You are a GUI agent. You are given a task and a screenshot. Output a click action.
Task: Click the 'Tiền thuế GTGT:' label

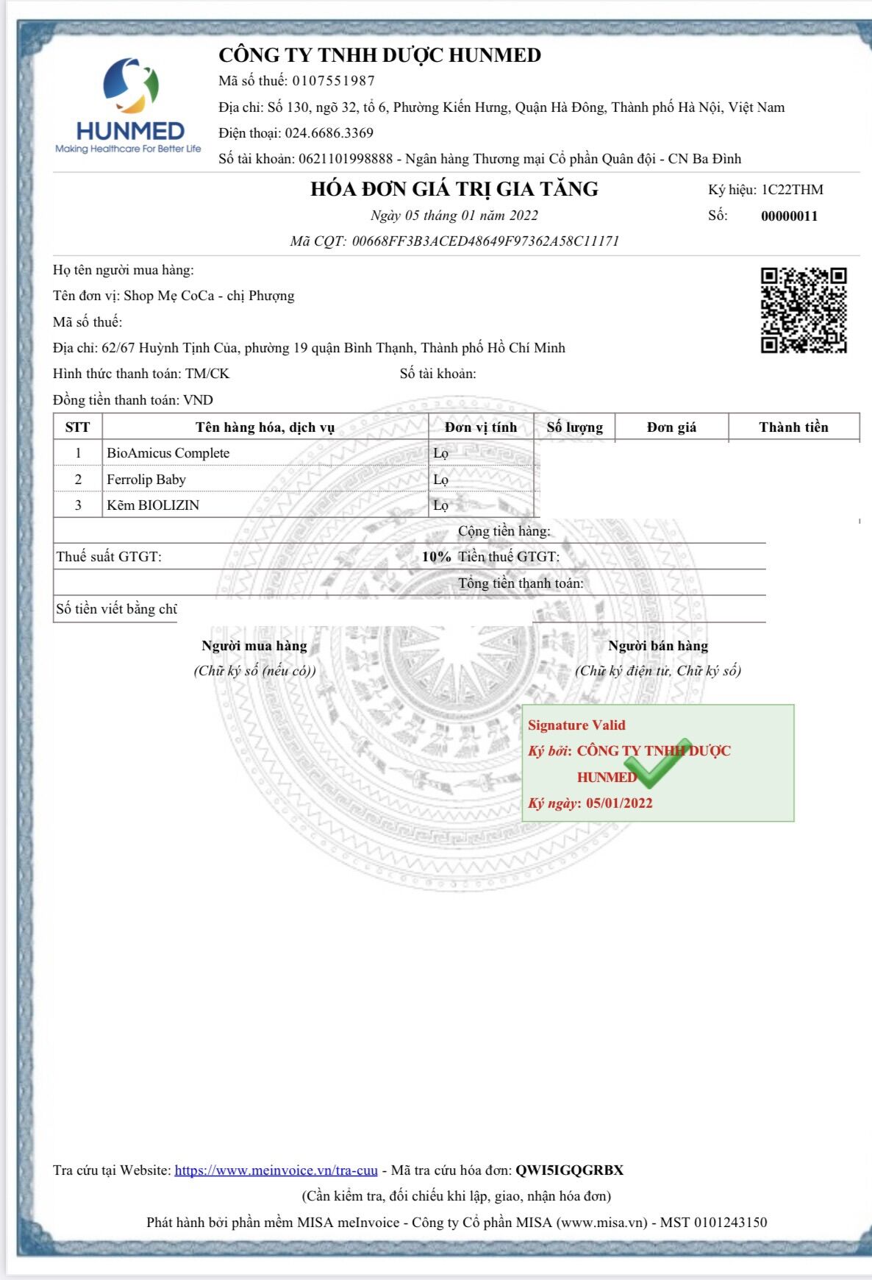[x=509, y=557]
